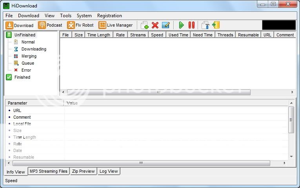Click the Downloading hourglass icon
The width and height of the screenshot is (300, 188).
pos(16,49)
